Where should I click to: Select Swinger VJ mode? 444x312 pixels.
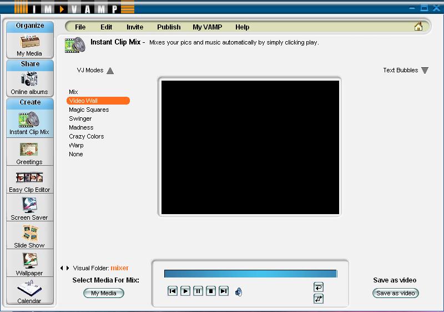point(80,118)
